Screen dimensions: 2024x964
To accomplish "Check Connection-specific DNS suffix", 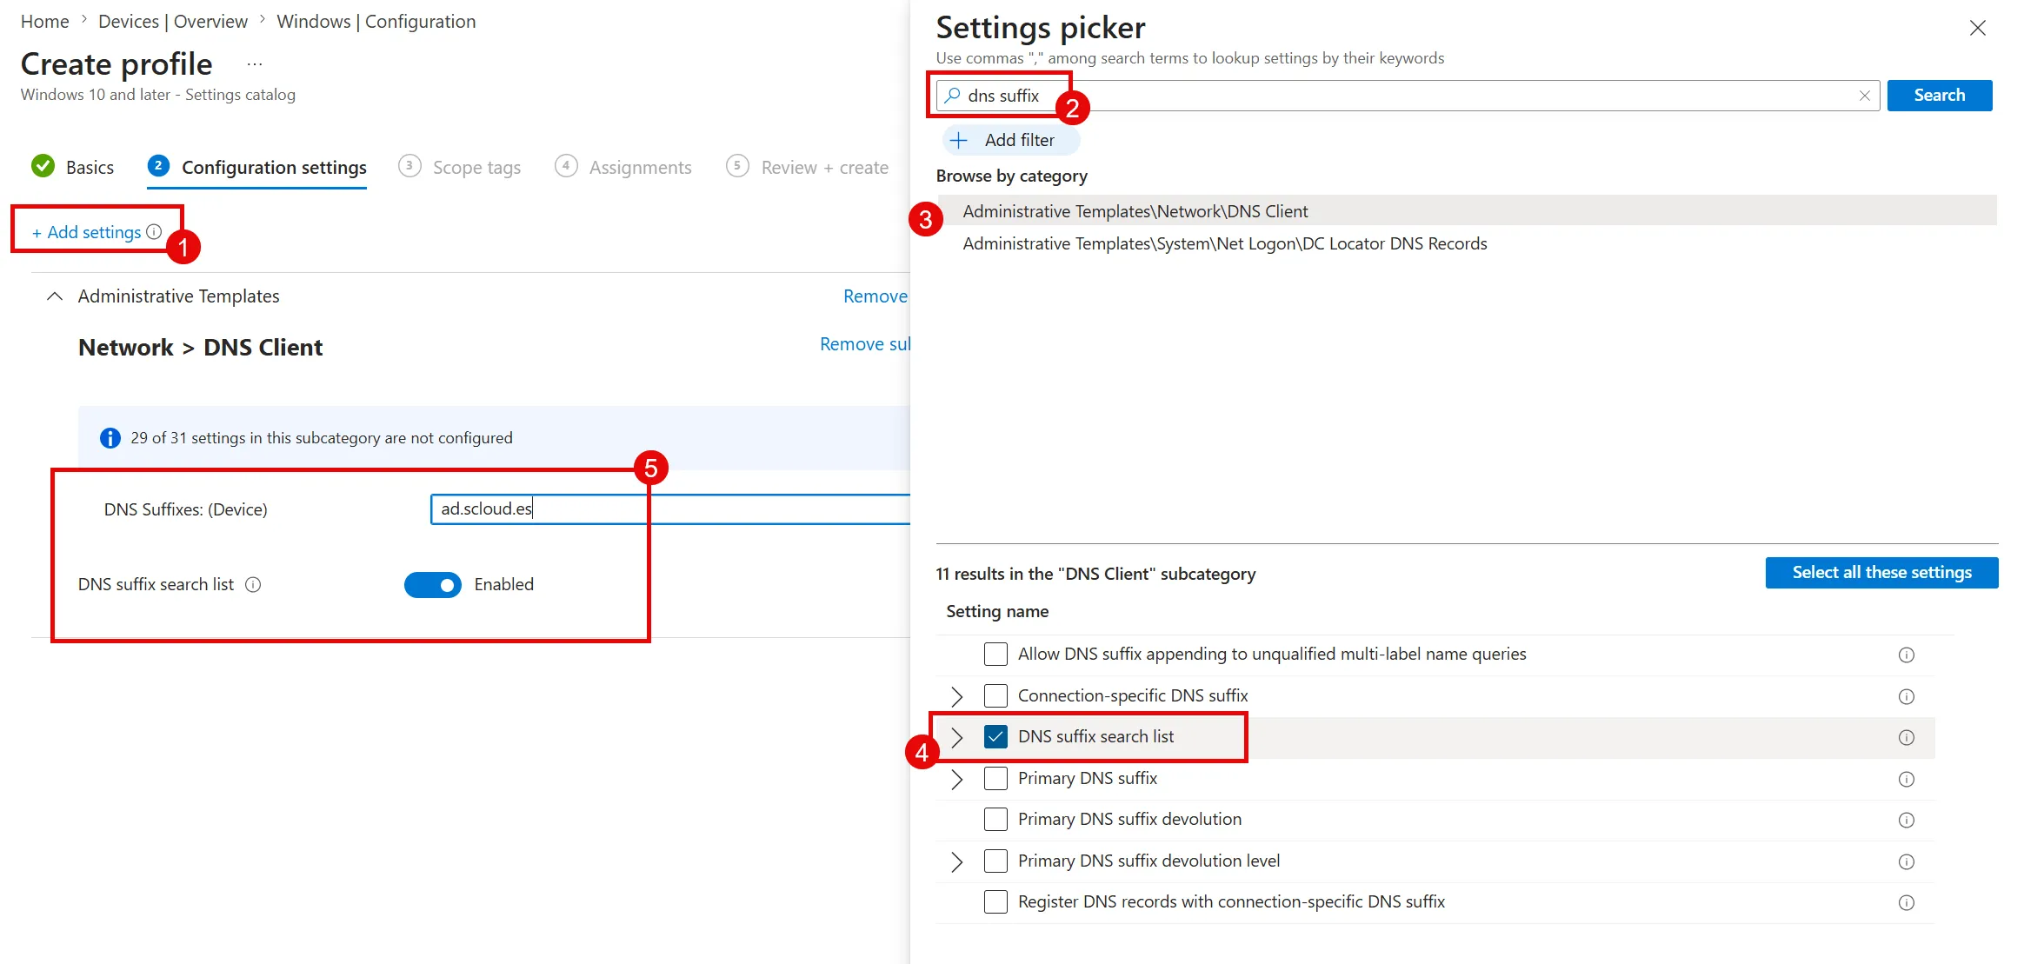I will (x=995, y=695).
